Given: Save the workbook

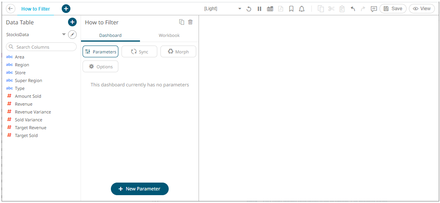Looking at the screenshot, I should [393, 9].
